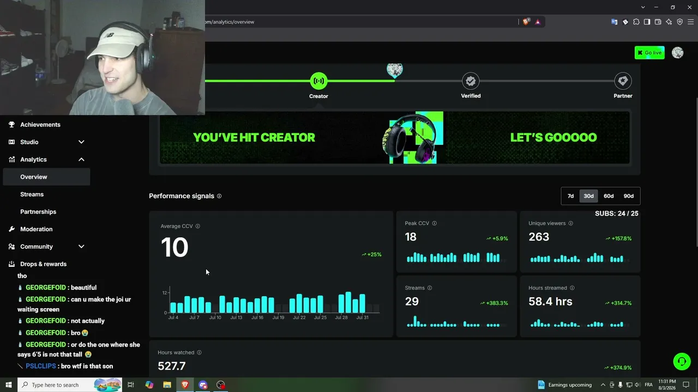Viewport: 698px width, 392px height.
Task: Show info for Hours watched
Action: click(x=199, y=353)
